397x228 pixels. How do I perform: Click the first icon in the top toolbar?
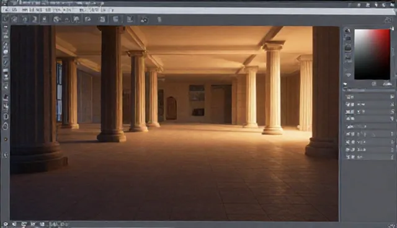[x=6, y=19]
